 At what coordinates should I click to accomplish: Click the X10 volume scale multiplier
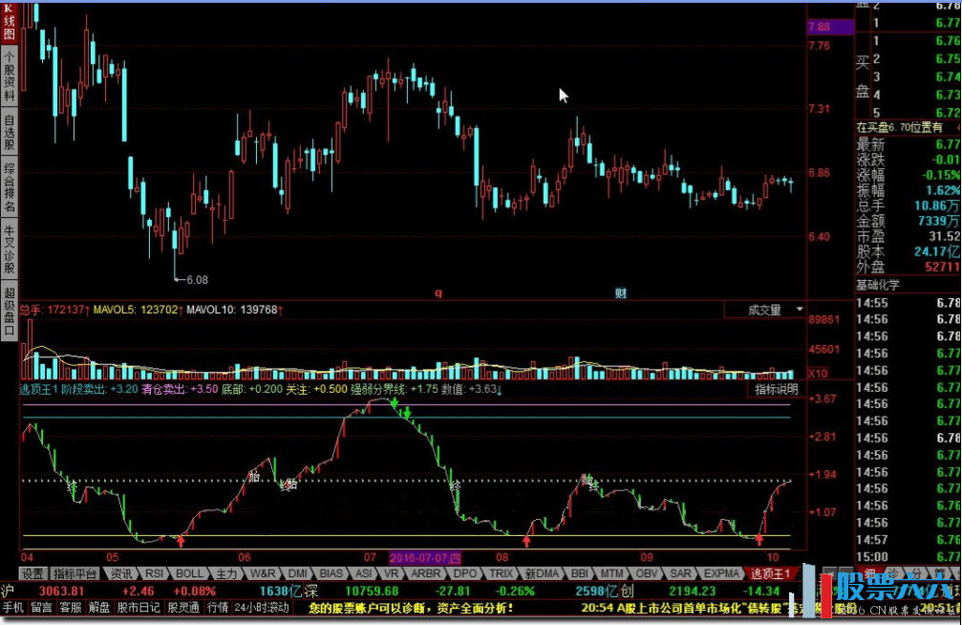[818, 373]
